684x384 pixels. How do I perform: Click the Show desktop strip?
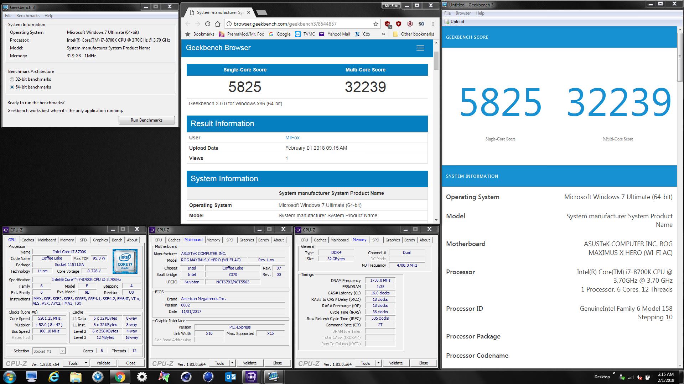click(681, 377)
